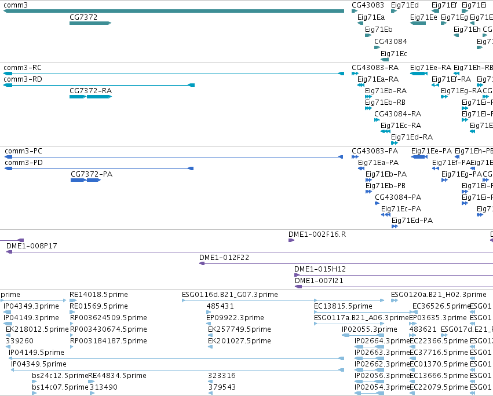Select the Eig71Eh gene label
Viewport: 493px width, 396px height.
coord(467,30)
